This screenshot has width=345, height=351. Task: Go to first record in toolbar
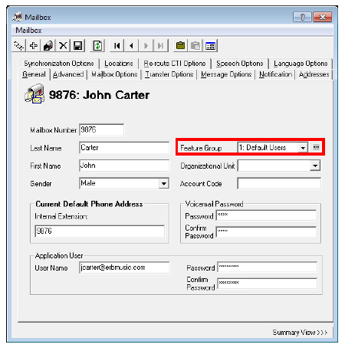117,46
